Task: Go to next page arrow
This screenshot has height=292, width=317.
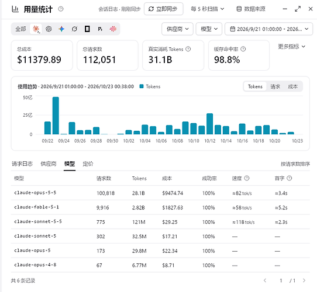Action: (304, 280)
